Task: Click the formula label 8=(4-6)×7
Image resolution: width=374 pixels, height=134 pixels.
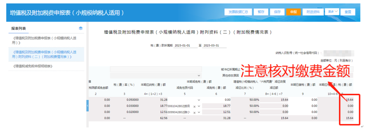Action: [274, 94]
